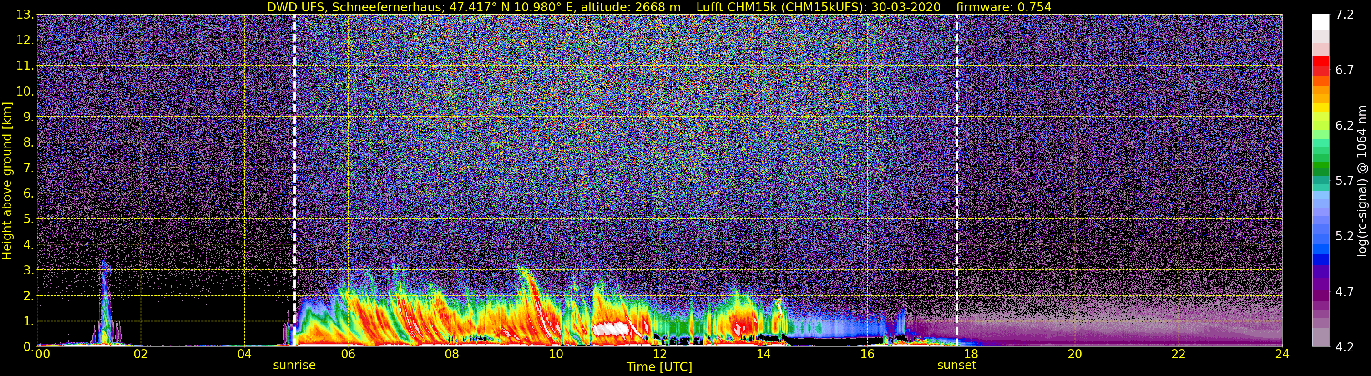Select the 12 hour tick on time axis
Screen dimensions: 1371x376
point(659,354)
